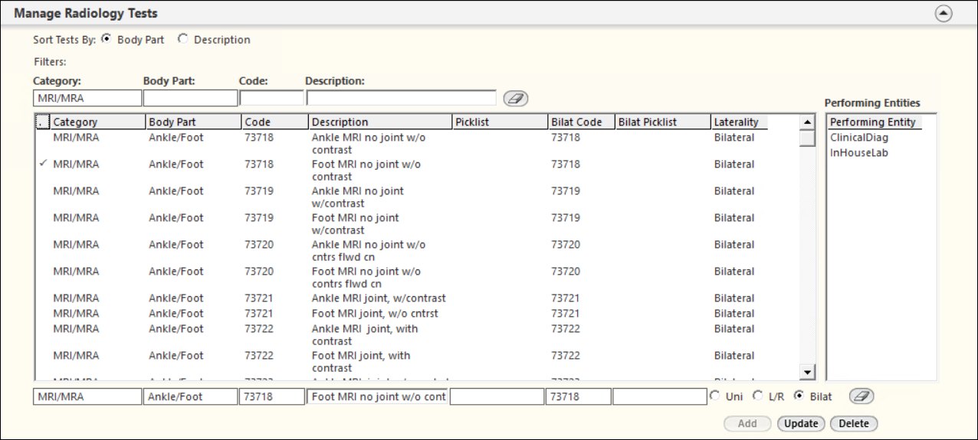Screen dimensions: 978x440
Task: Select the L/R laterality option
Action: pos(757,396)
